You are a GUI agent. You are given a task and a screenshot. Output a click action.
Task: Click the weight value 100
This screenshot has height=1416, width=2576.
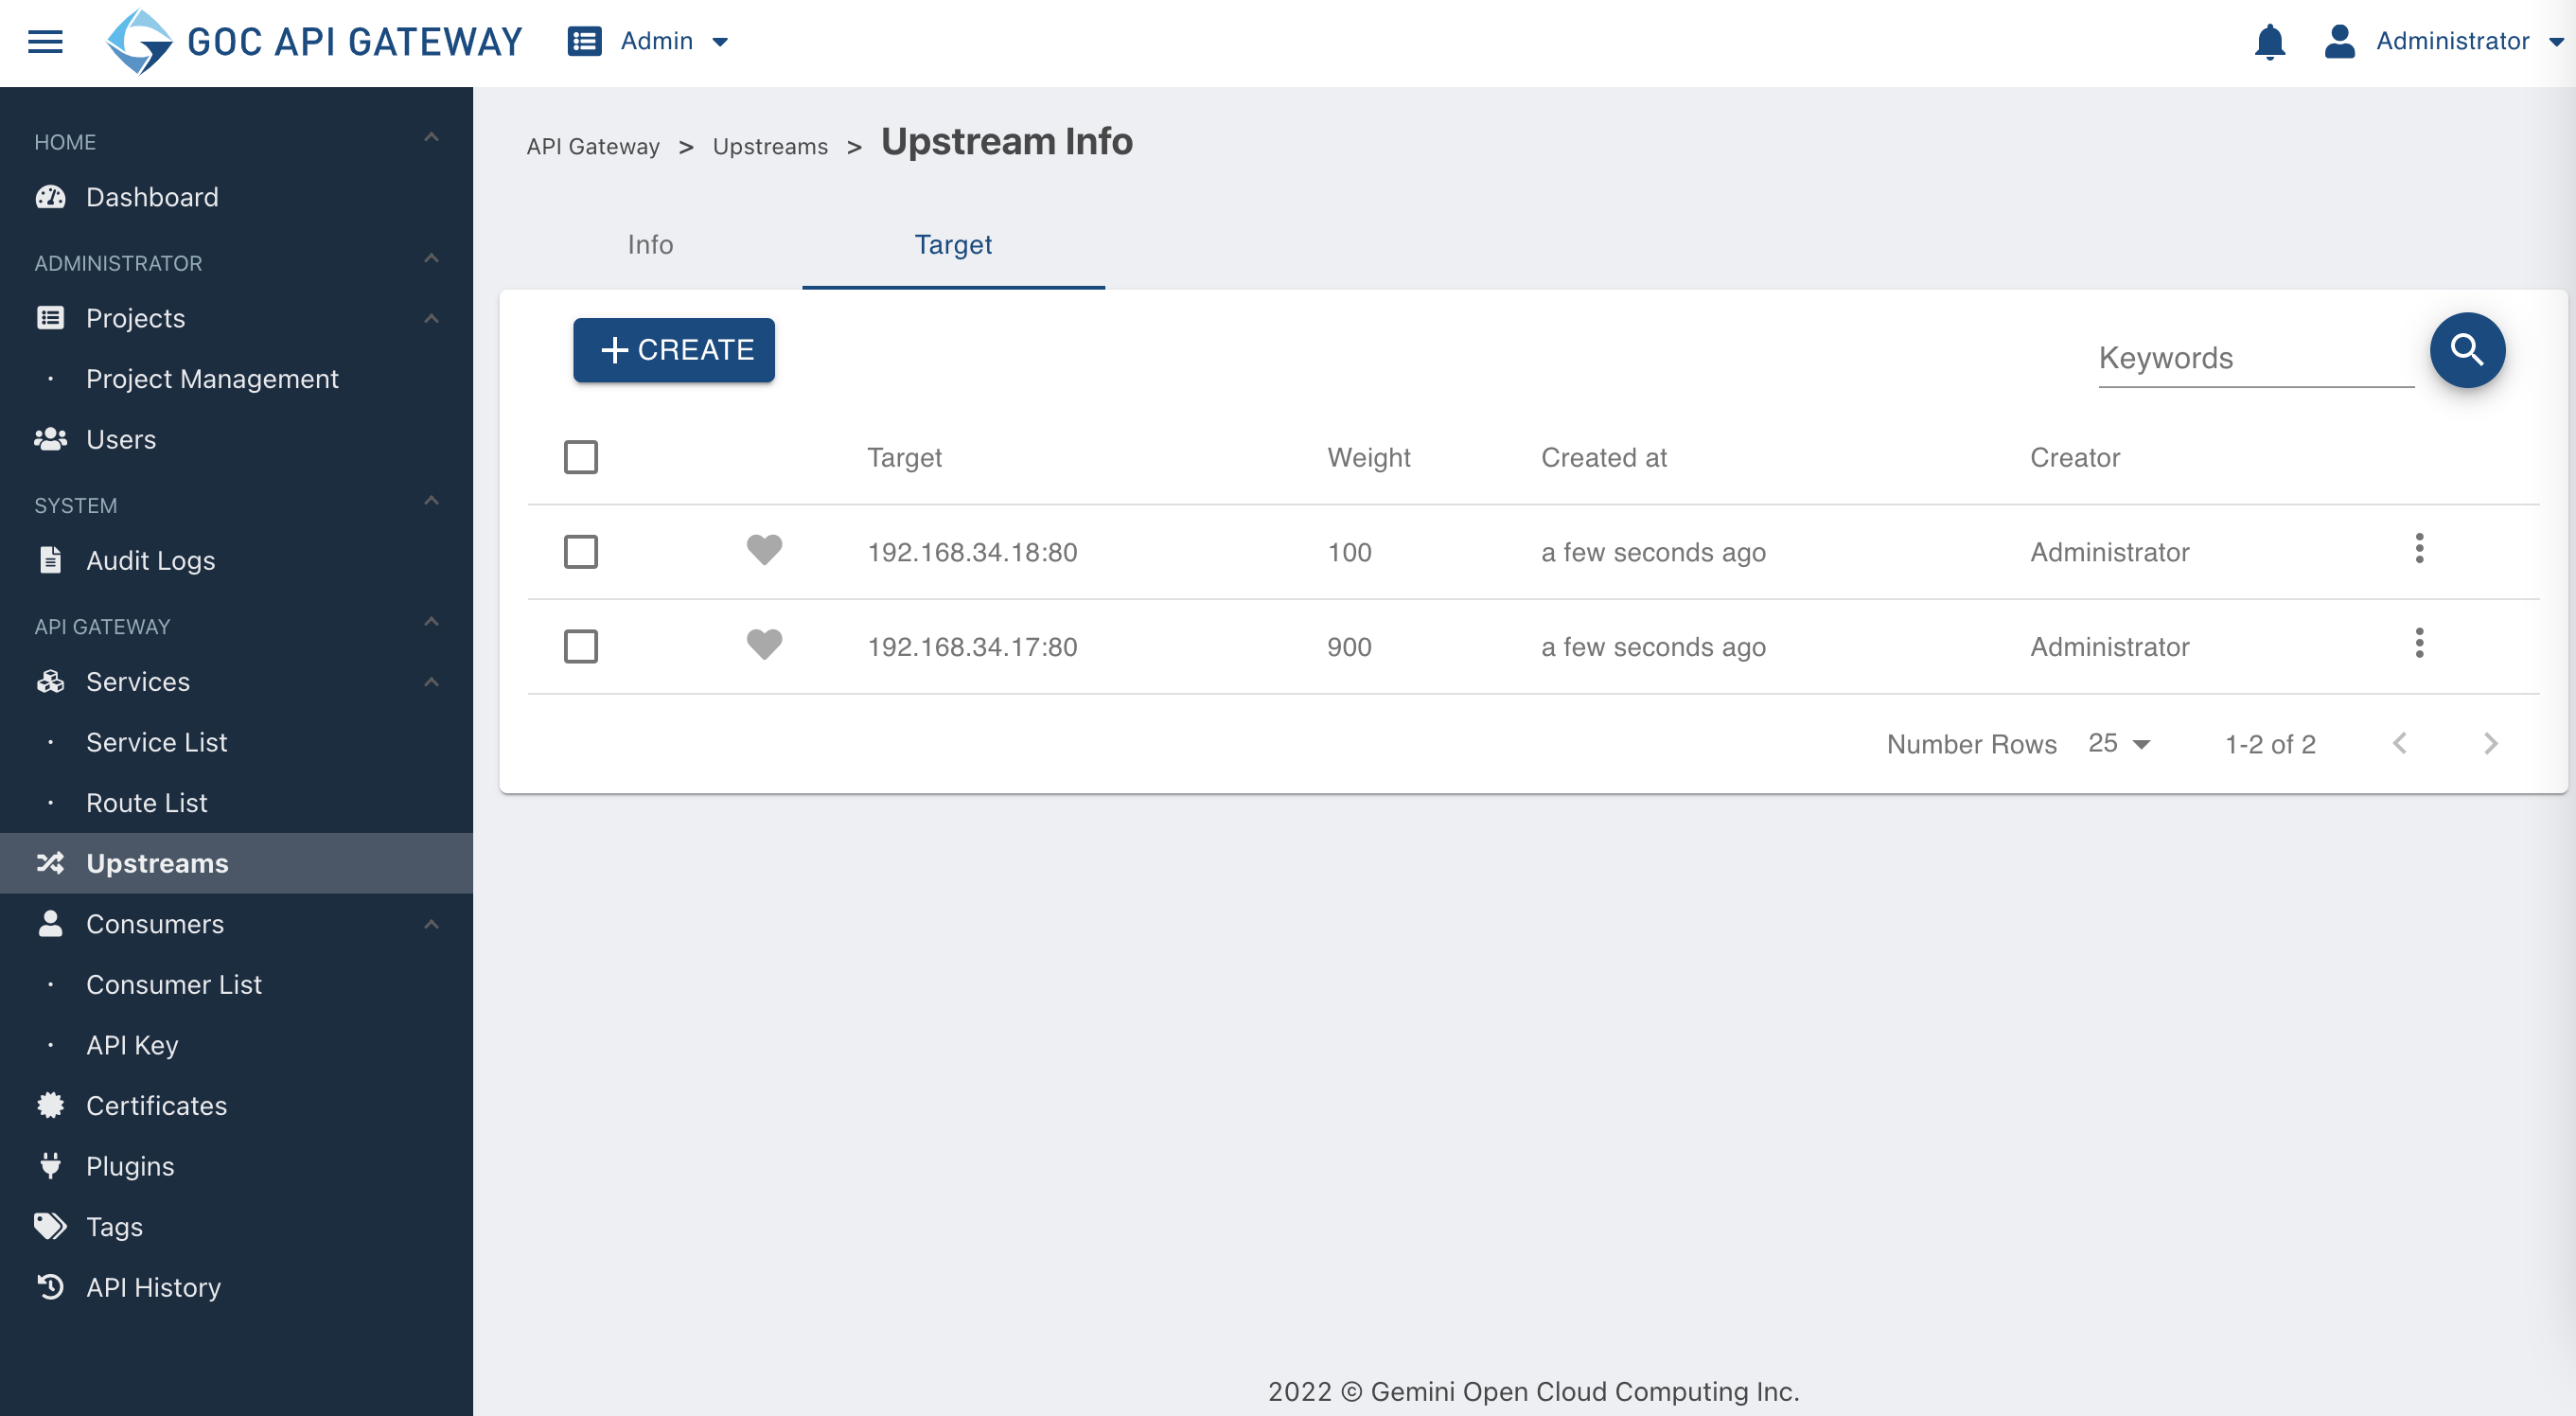(x=1349, y=552)
